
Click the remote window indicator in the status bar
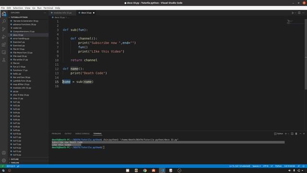pos(2,166)
